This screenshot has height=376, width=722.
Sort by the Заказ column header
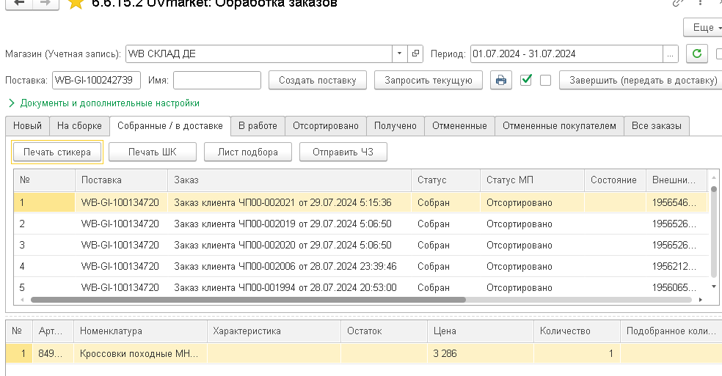click(x=289, y=180)
